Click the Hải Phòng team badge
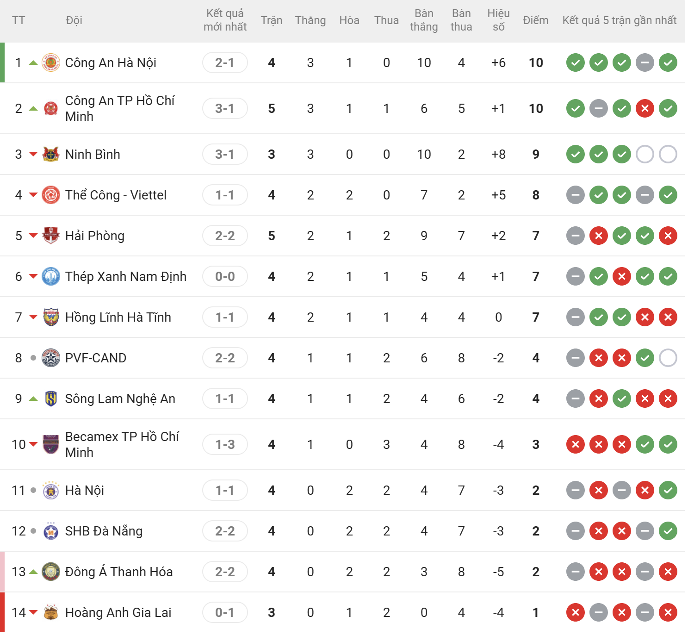This screenshot has width=688, height=635. (51, 236)
